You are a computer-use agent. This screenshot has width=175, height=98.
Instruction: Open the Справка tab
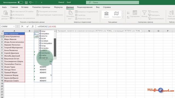[107, 7]
